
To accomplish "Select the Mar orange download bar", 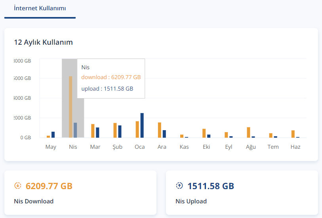I will pyautogui.click(x=93, y=131).
